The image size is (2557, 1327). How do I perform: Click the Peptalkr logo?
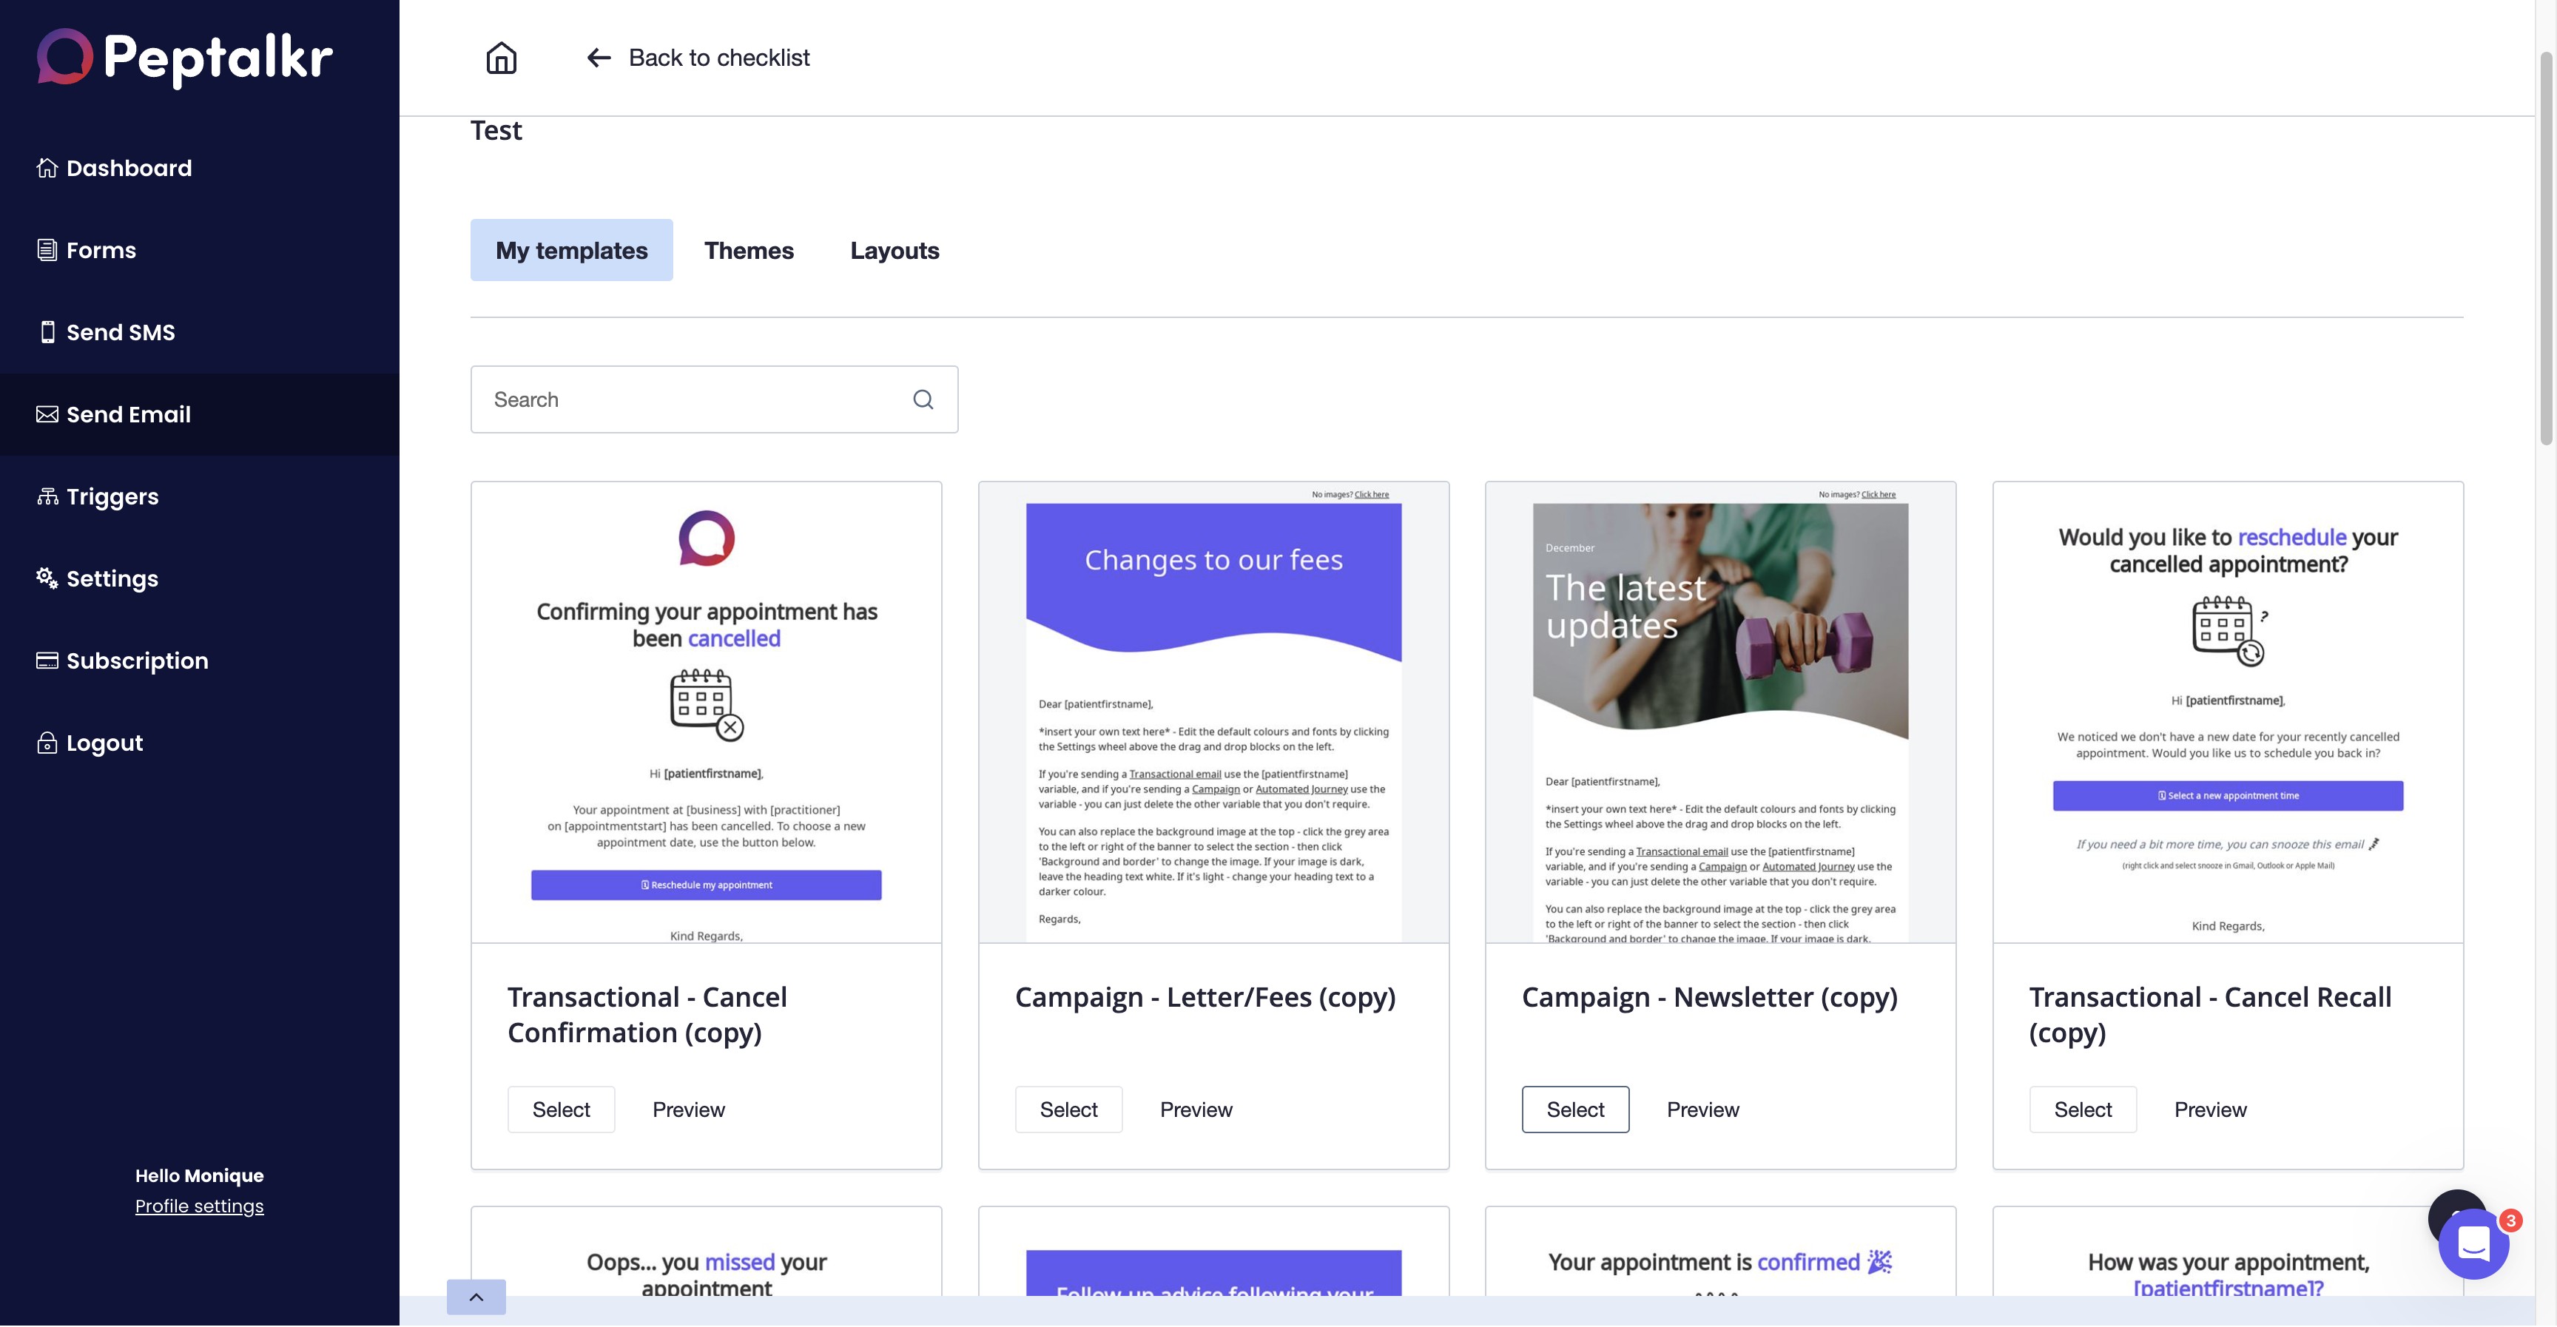[x=185, y=56]
